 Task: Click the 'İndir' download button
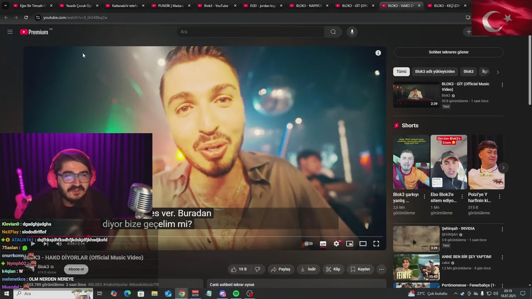tap(308, 269)
